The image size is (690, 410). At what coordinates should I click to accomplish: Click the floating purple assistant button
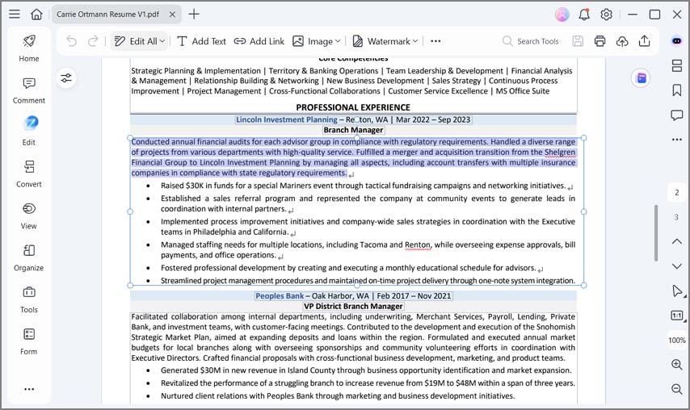click(642, 78)
